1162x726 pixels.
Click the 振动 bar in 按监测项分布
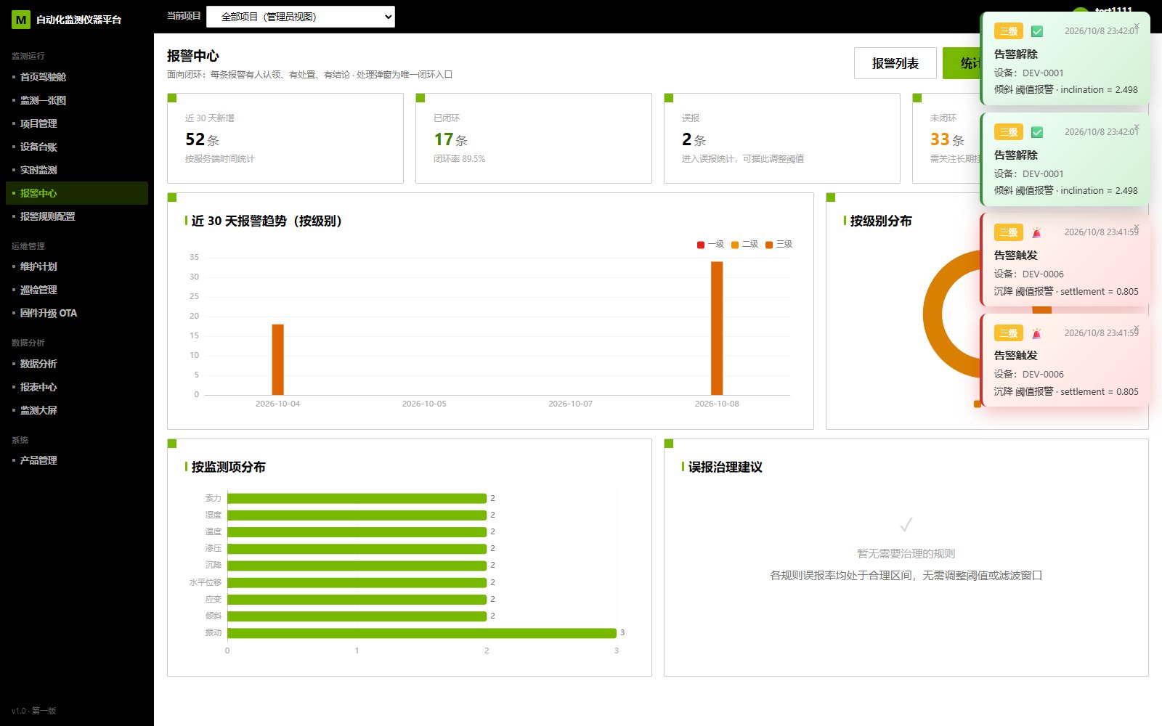(422, 633)
